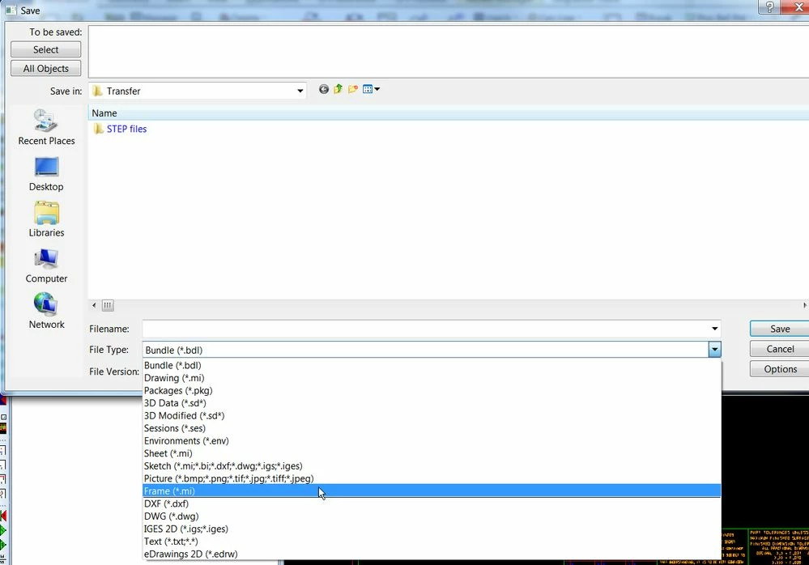
Task: Go back using the back arrow icon
Action: point(323,89)
